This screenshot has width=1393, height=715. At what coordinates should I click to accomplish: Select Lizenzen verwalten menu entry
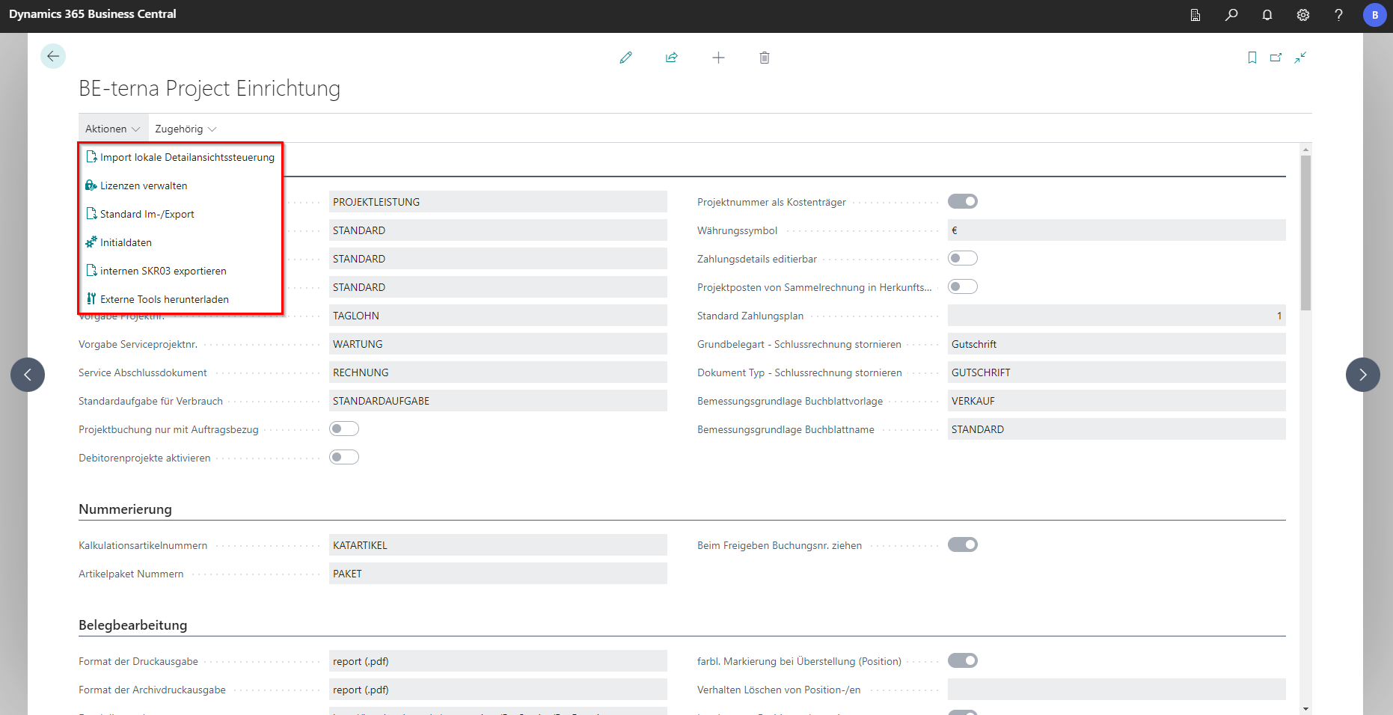pyautogui.click(x=144, y=185)
